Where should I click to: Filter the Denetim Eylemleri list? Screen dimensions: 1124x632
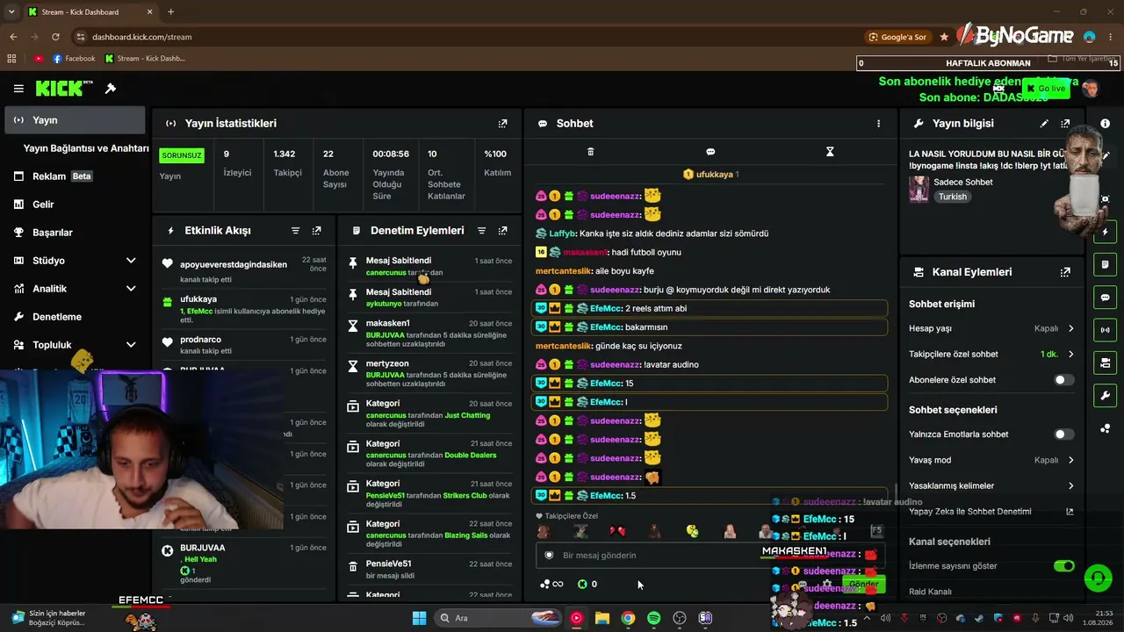pos(481,231)
